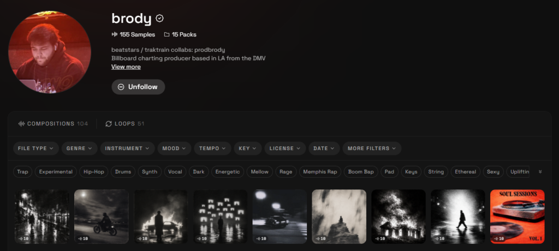Toggle the Mellow tag filter
Viewport: 559px width, 251px height.
(x=259, y=172)
